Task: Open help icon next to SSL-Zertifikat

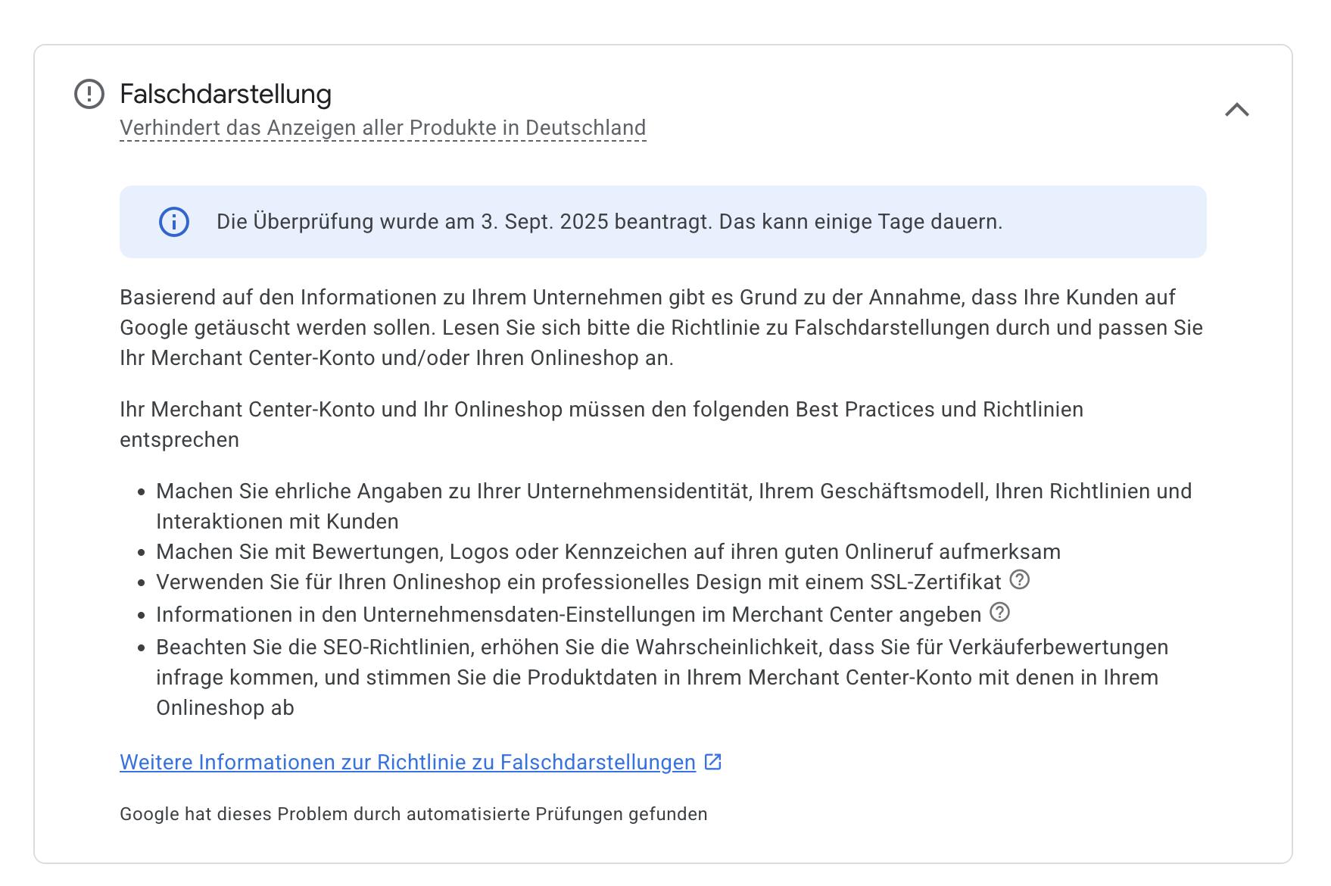Action: [1020, 580]
